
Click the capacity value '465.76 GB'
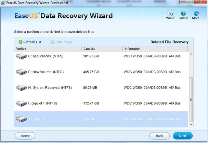(x=91, y=72)
